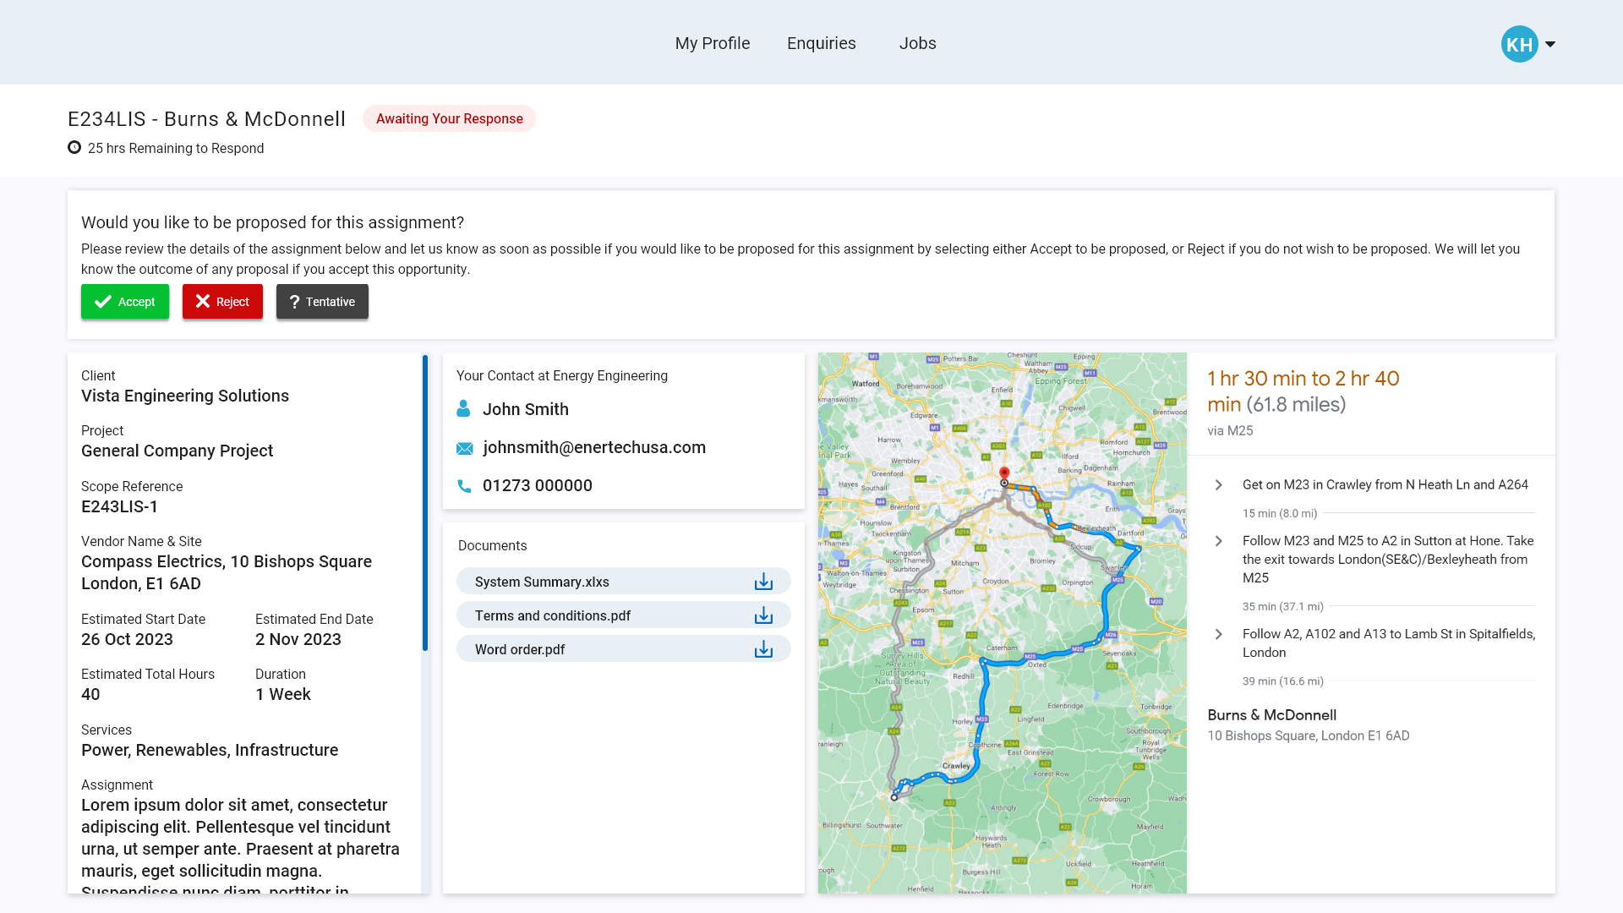Image resolution: width=1623 pixels, height=913 pixels.
Task: Click the Compass Electrics vendor address
Action: (227, 572)
